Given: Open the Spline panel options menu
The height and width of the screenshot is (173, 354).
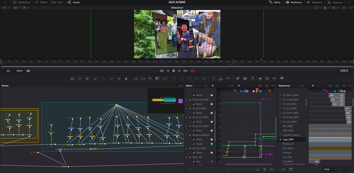Looking at the screenshot, I should click(x=274, y=86).
